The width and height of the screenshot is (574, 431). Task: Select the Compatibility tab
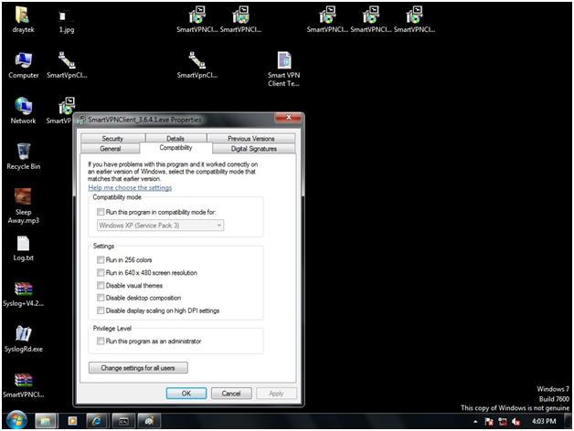click(175, 148)
